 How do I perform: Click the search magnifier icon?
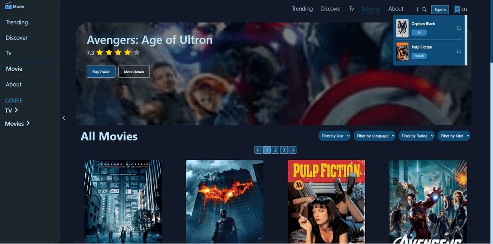coord(424,10)
